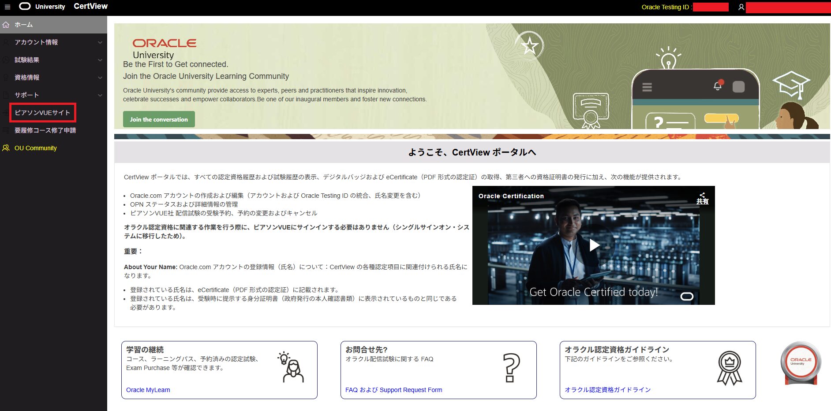The height and width of the screenshot is (411, 831).
Task: Select ホーム in the sidebar
Action: [x=53, y=25]
